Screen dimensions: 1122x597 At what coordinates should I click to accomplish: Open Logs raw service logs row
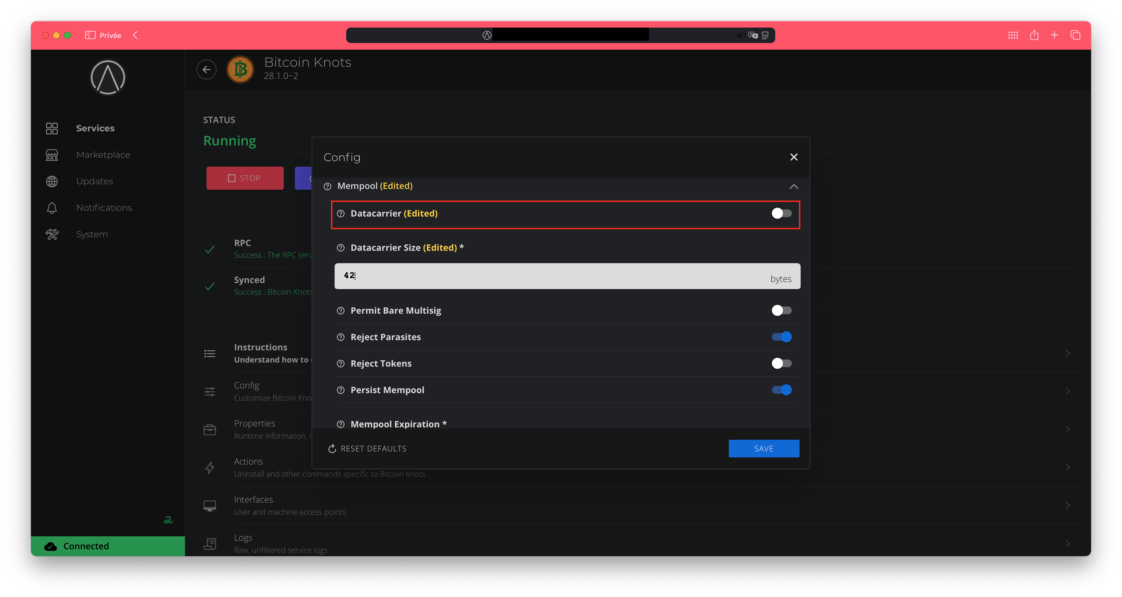point(641,543)
